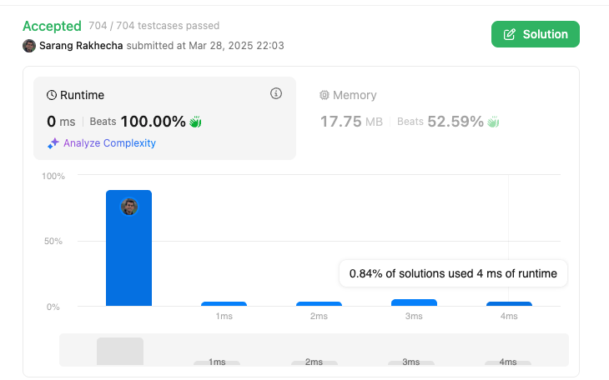Click the clock icon beside Runtime

[52, 96]
